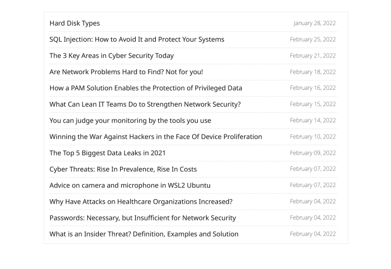The image size is (391, 269).
Task: Click "You can judge your monitoring" article
Action: click(130, 121)
